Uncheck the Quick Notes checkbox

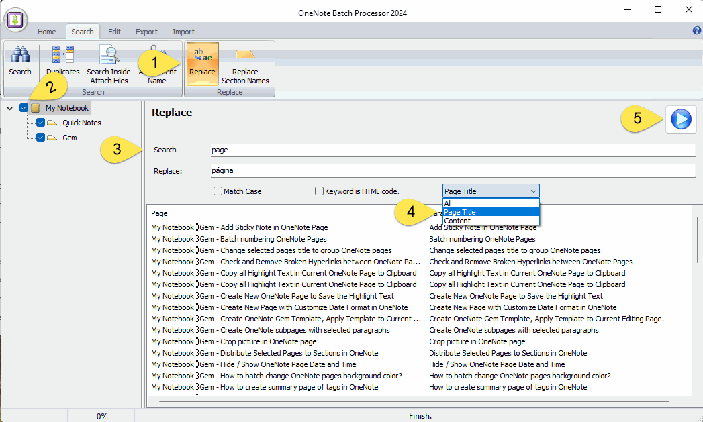point(40,123)
